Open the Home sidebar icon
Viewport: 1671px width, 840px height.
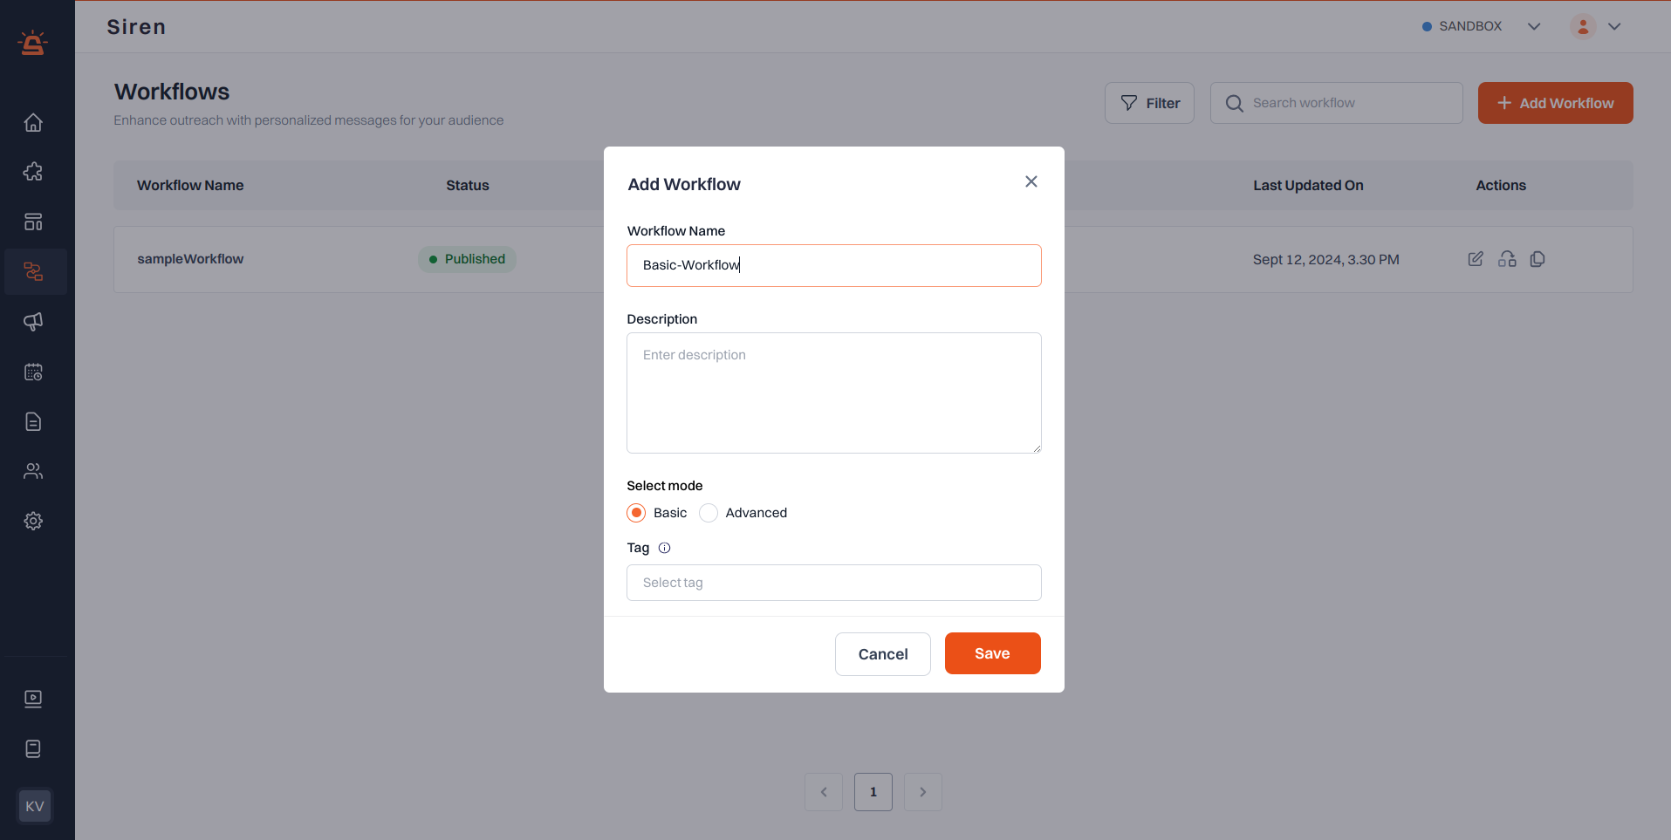(x=33, y=122)
